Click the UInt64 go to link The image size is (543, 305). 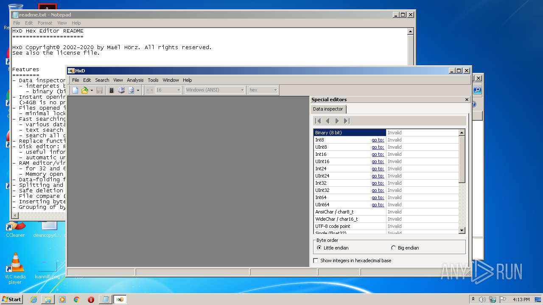pyautogui.click(x=378, y=205)
